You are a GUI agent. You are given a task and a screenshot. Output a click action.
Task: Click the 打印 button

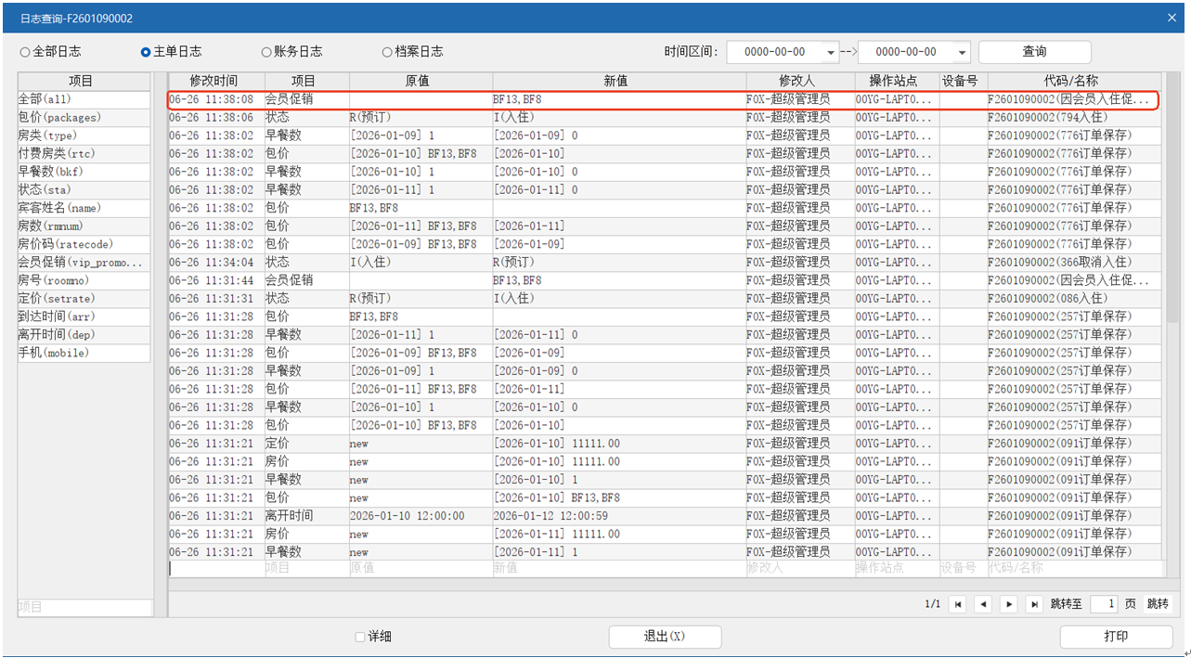[x=1116, y=637]
